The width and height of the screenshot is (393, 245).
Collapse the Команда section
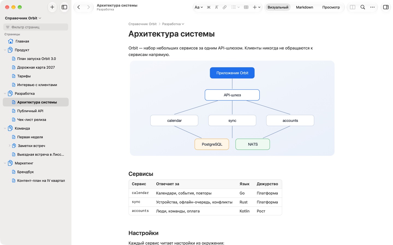5,128
